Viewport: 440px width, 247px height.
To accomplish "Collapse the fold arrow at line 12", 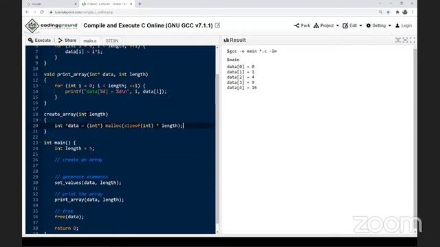I will coord(41,80).
